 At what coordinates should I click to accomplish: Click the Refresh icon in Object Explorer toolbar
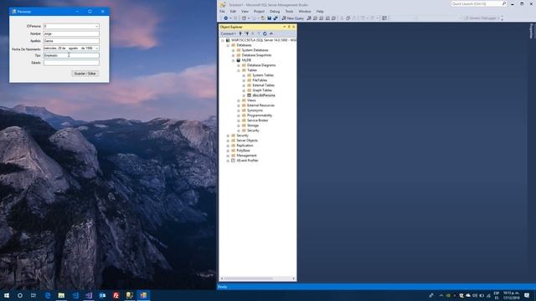click(265, 33)
